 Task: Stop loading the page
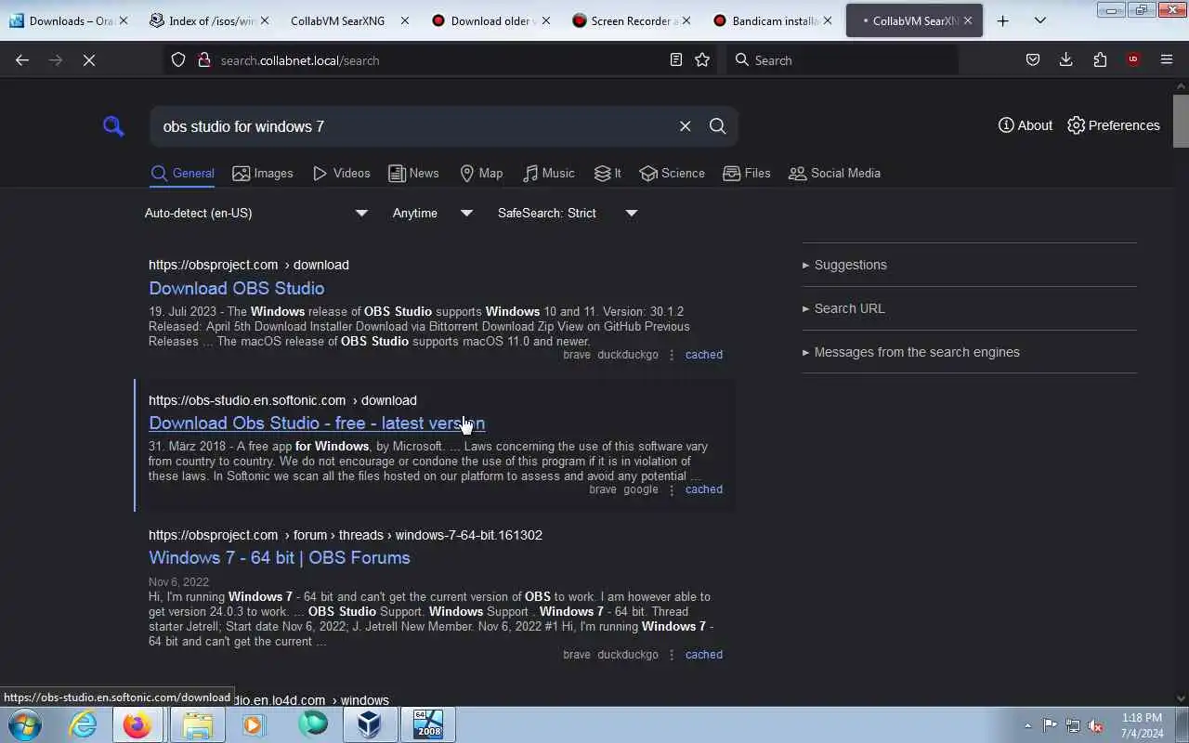pyautogui.click(x=89, y=59)
